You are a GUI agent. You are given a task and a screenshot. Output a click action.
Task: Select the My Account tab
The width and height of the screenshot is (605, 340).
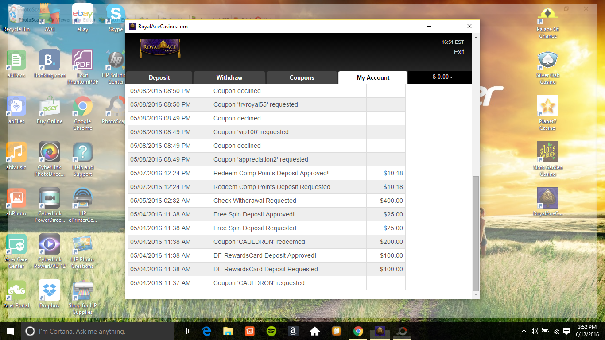[373, 77]
